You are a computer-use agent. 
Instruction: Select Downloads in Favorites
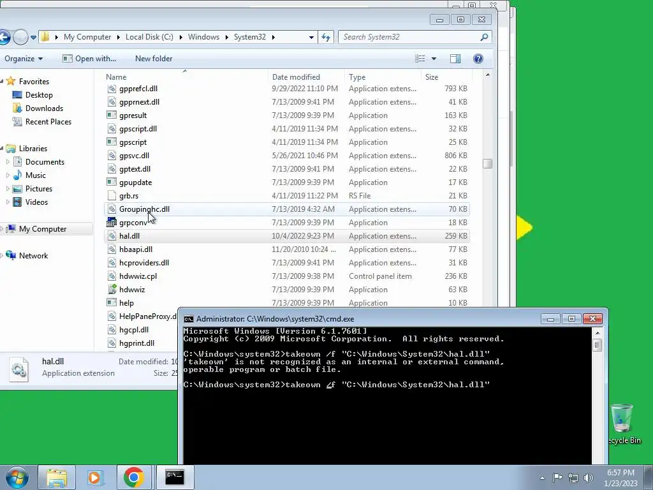pos(38,108)
